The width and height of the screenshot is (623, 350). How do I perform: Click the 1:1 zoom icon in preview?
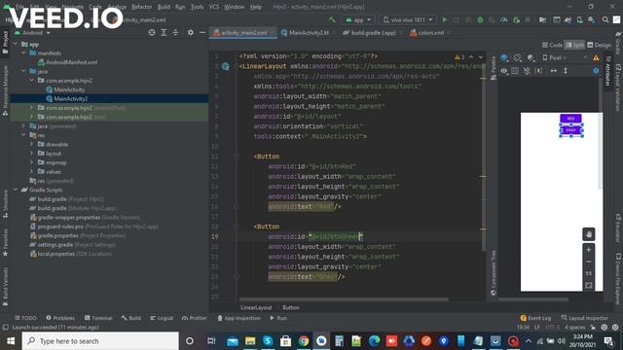point(588,273)
